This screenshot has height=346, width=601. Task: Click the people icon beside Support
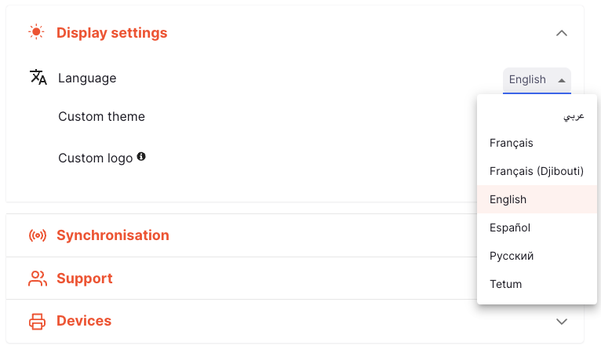(37, 279)
